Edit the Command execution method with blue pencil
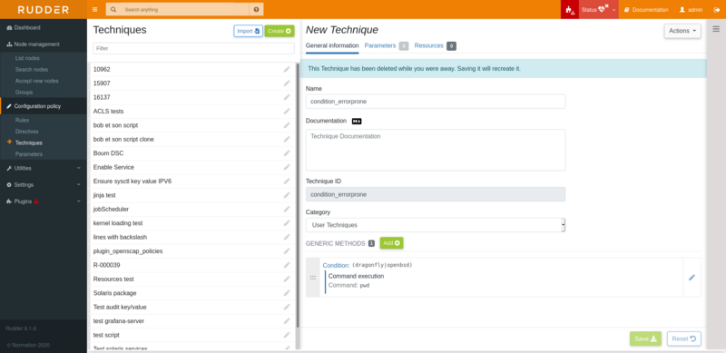 tap(692, 278)
